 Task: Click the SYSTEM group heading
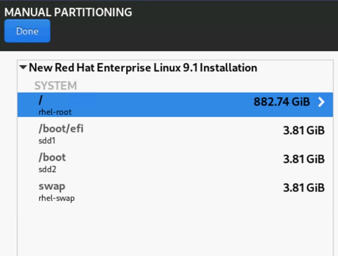click(x=56, y=85)
